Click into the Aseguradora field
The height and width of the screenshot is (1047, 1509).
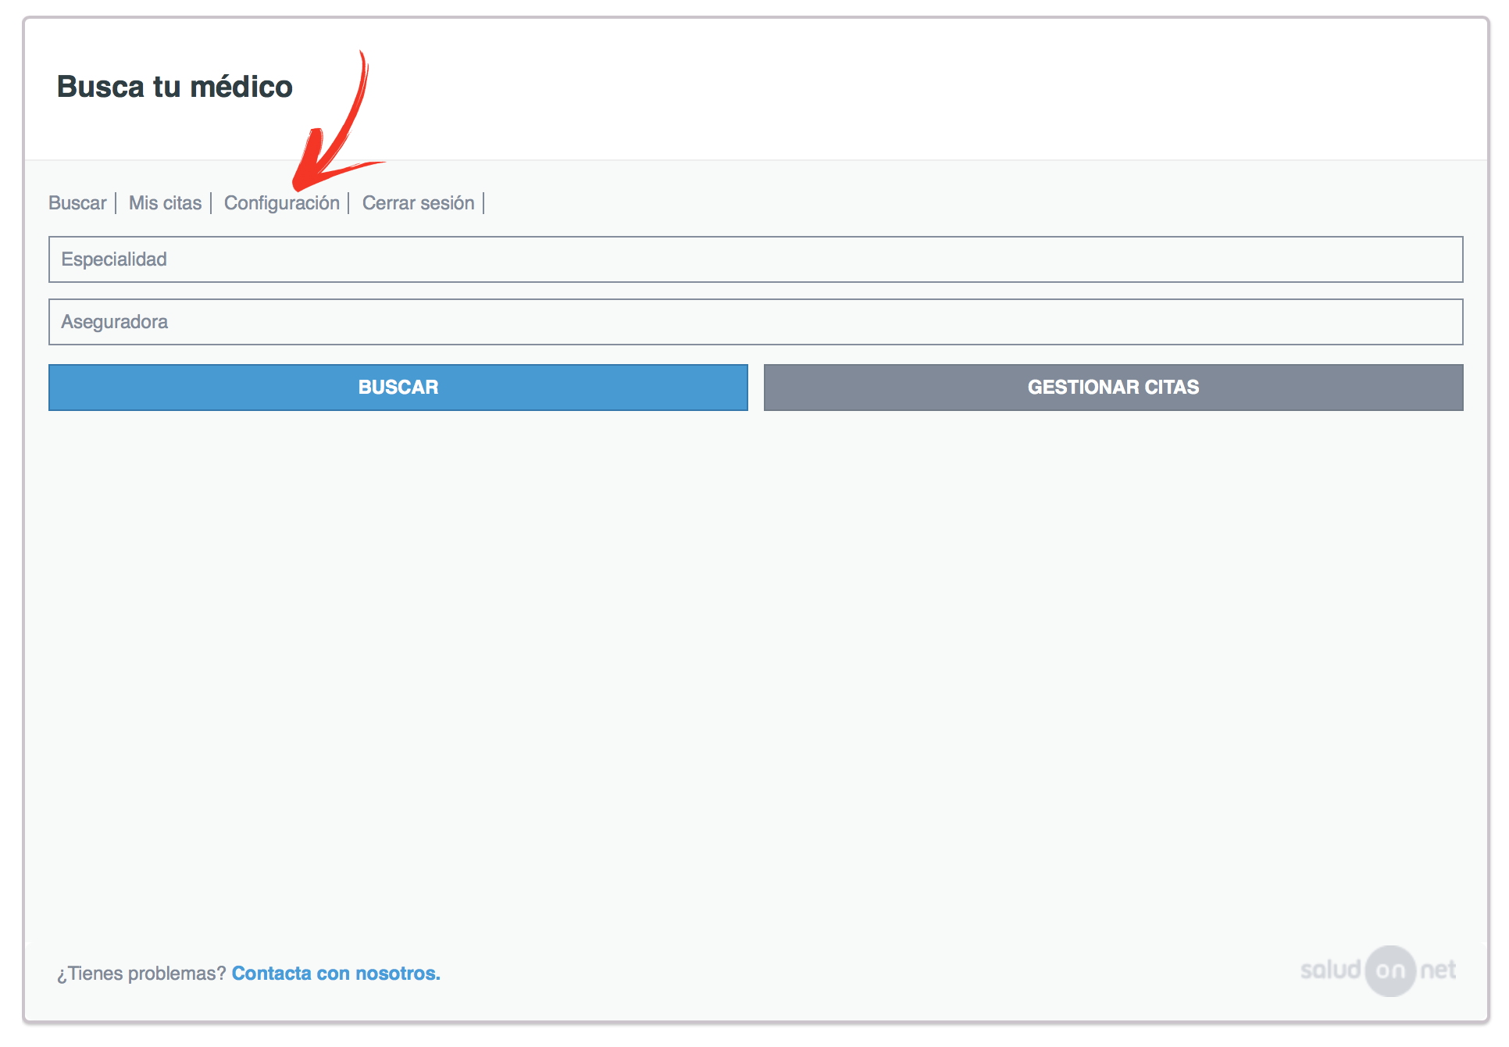755,322
